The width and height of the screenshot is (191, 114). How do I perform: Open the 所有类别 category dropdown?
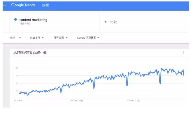point(61,38)
